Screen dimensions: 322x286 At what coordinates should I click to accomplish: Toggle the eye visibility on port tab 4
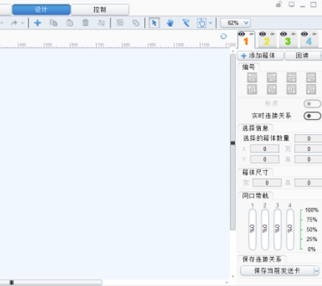304,34
